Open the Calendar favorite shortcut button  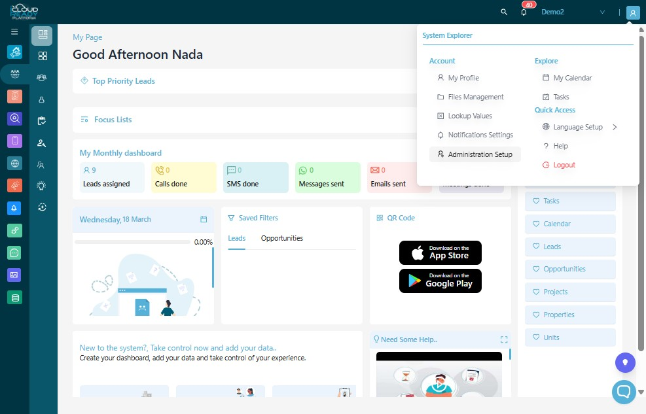(x=570, y=224)
